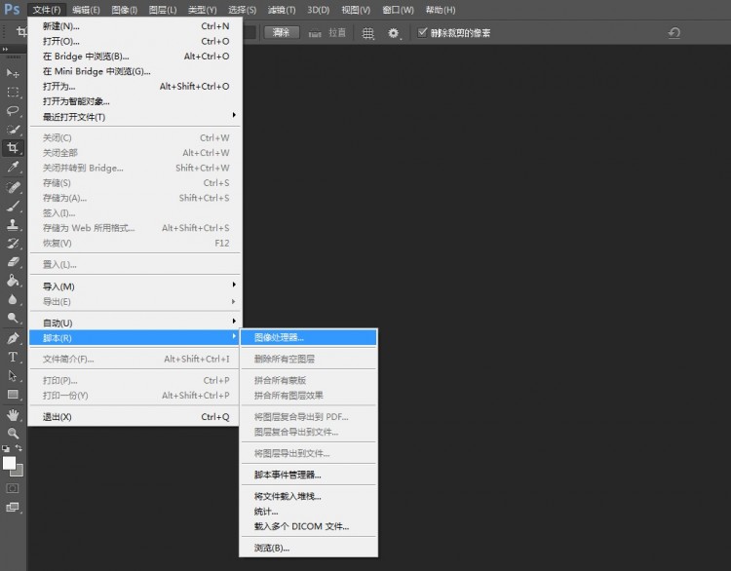Screen dimensions: 731x571
Task: Open the crop overlay grid options dropdown
Action: [x=368, y=33]
